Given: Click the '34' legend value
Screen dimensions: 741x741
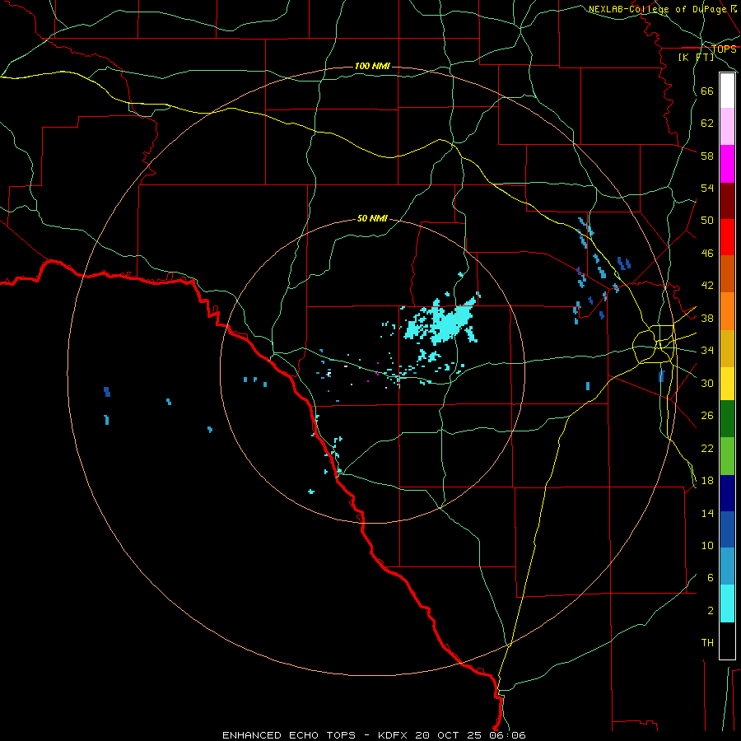Looking at the screenshot, I should (x=707, y=351).
